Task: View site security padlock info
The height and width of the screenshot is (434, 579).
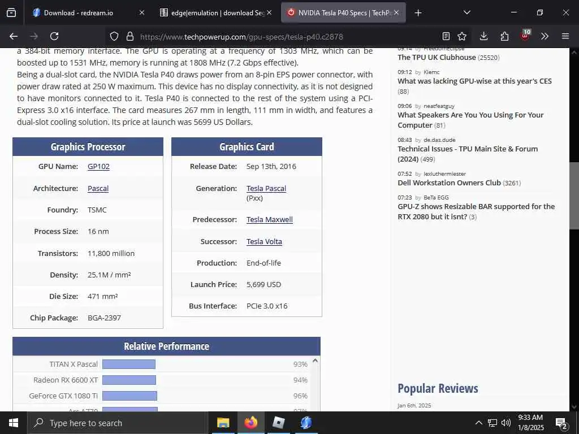Action: click(x=129, y=36)
